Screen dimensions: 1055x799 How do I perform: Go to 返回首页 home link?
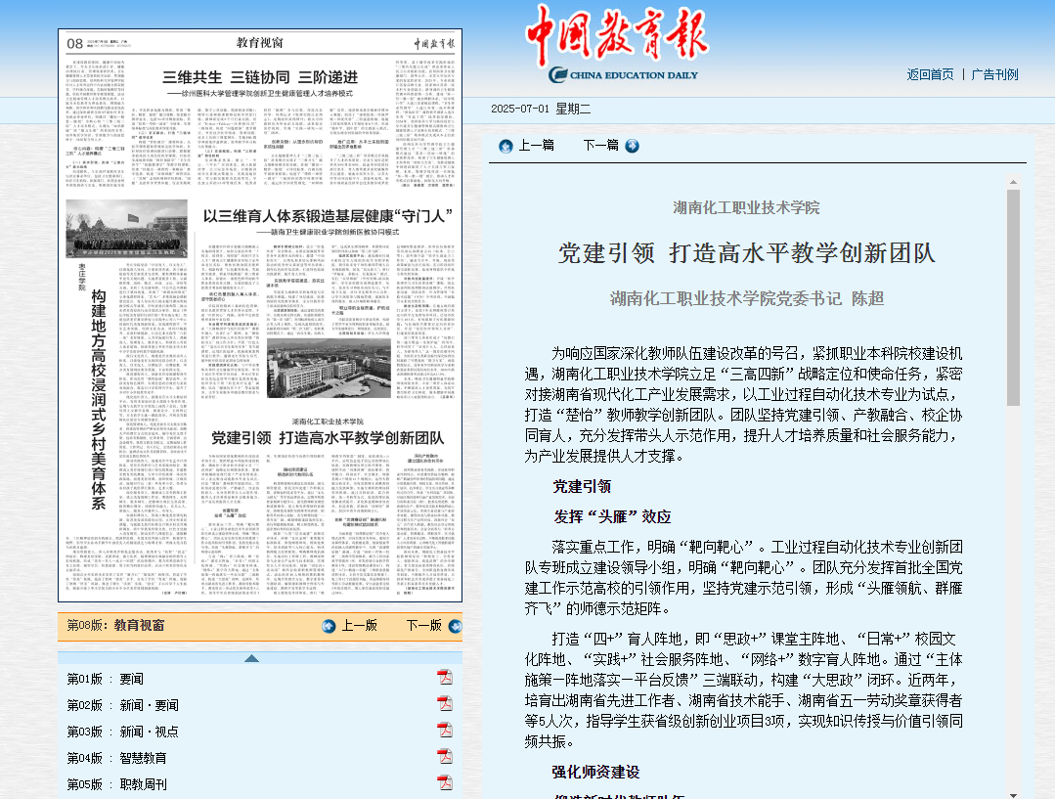pyautogui.click(x=930, y=74)
